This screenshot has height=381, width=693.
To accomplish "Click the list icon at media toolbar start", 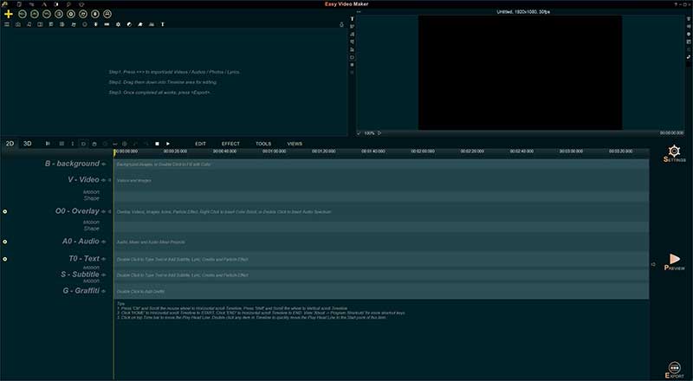I will click(x=7, y=24).
